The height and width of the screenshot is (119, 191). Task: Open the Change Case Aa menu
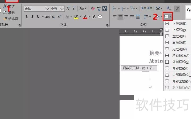click(x=83, y=8)
